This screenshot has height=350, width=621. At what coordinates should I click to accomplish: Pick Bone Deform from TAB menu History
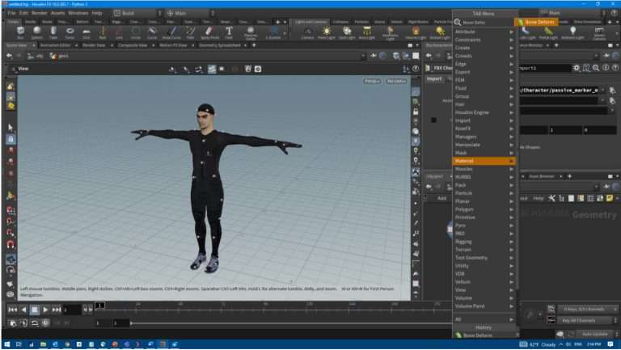pyautogui.click(x=484, y=335)
